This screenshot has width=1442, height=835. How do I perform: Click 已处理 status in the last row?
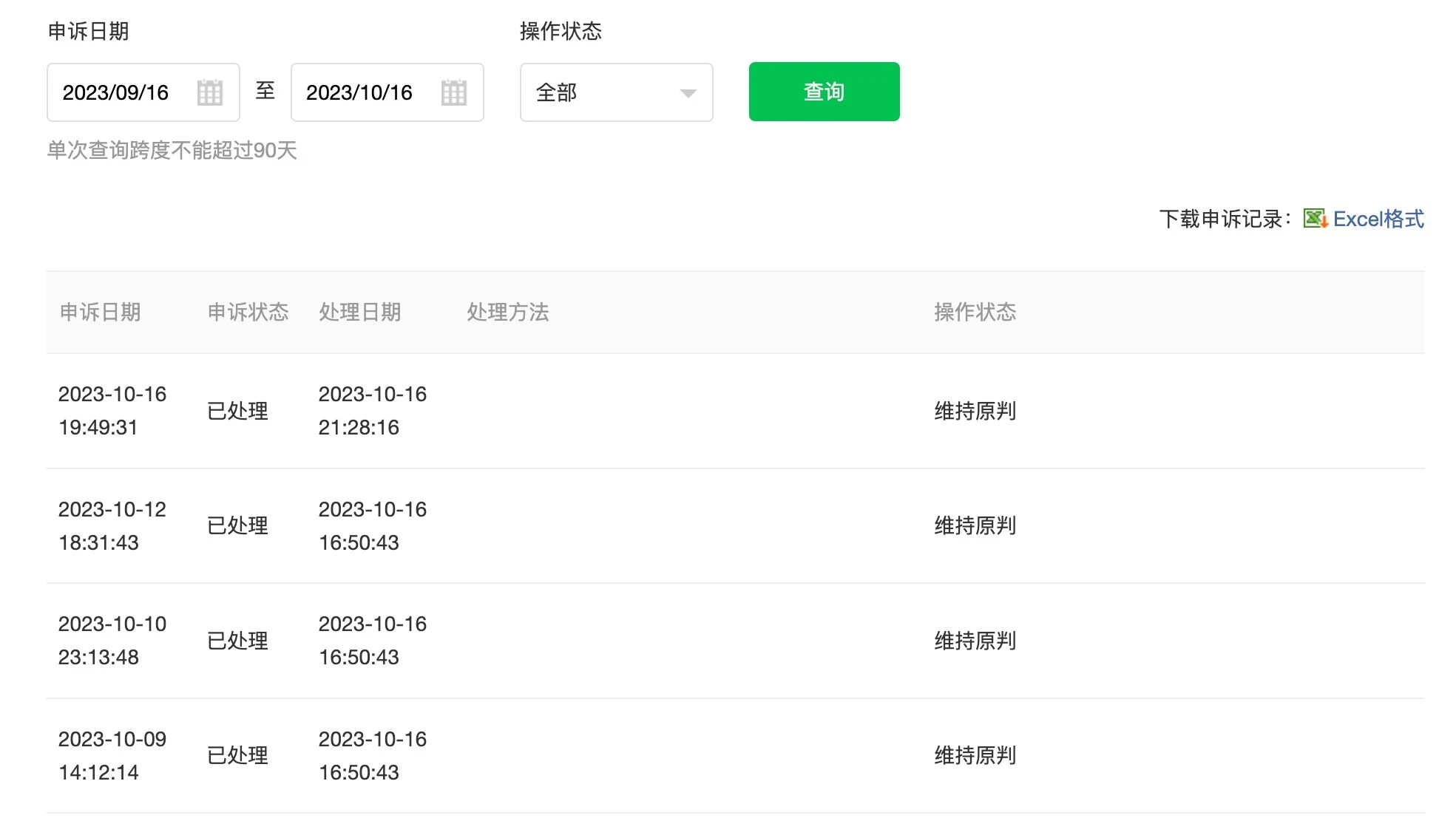pos(237,755)
